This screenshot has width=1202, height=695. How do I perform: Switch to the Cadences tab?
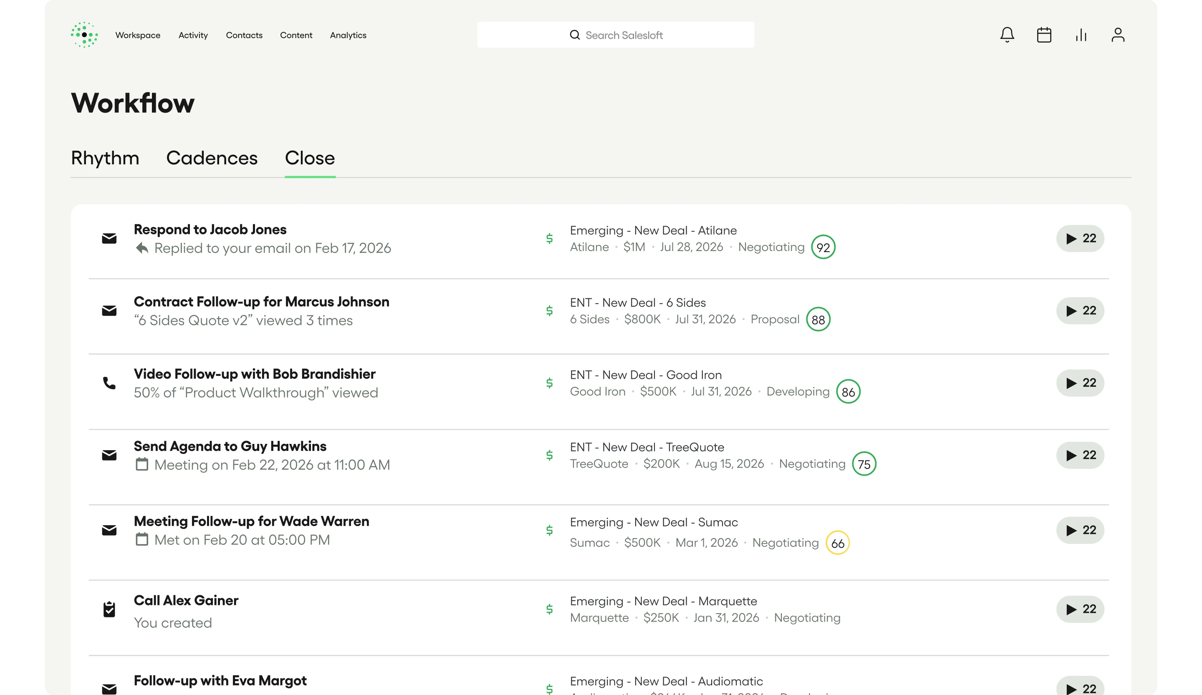212,158
